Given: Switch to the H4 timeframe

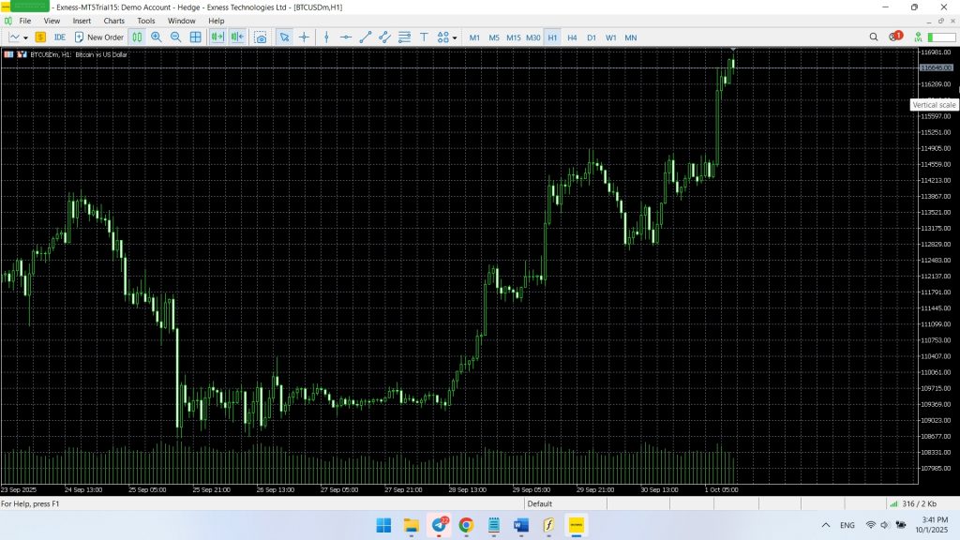Looking at the screenshot, I should 572,37.
